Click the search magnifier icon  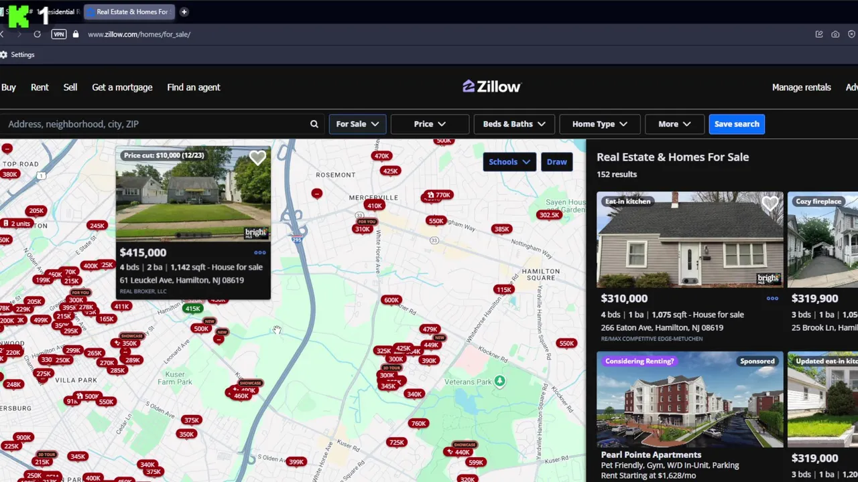pyautogui.click(x=314, y=124)
